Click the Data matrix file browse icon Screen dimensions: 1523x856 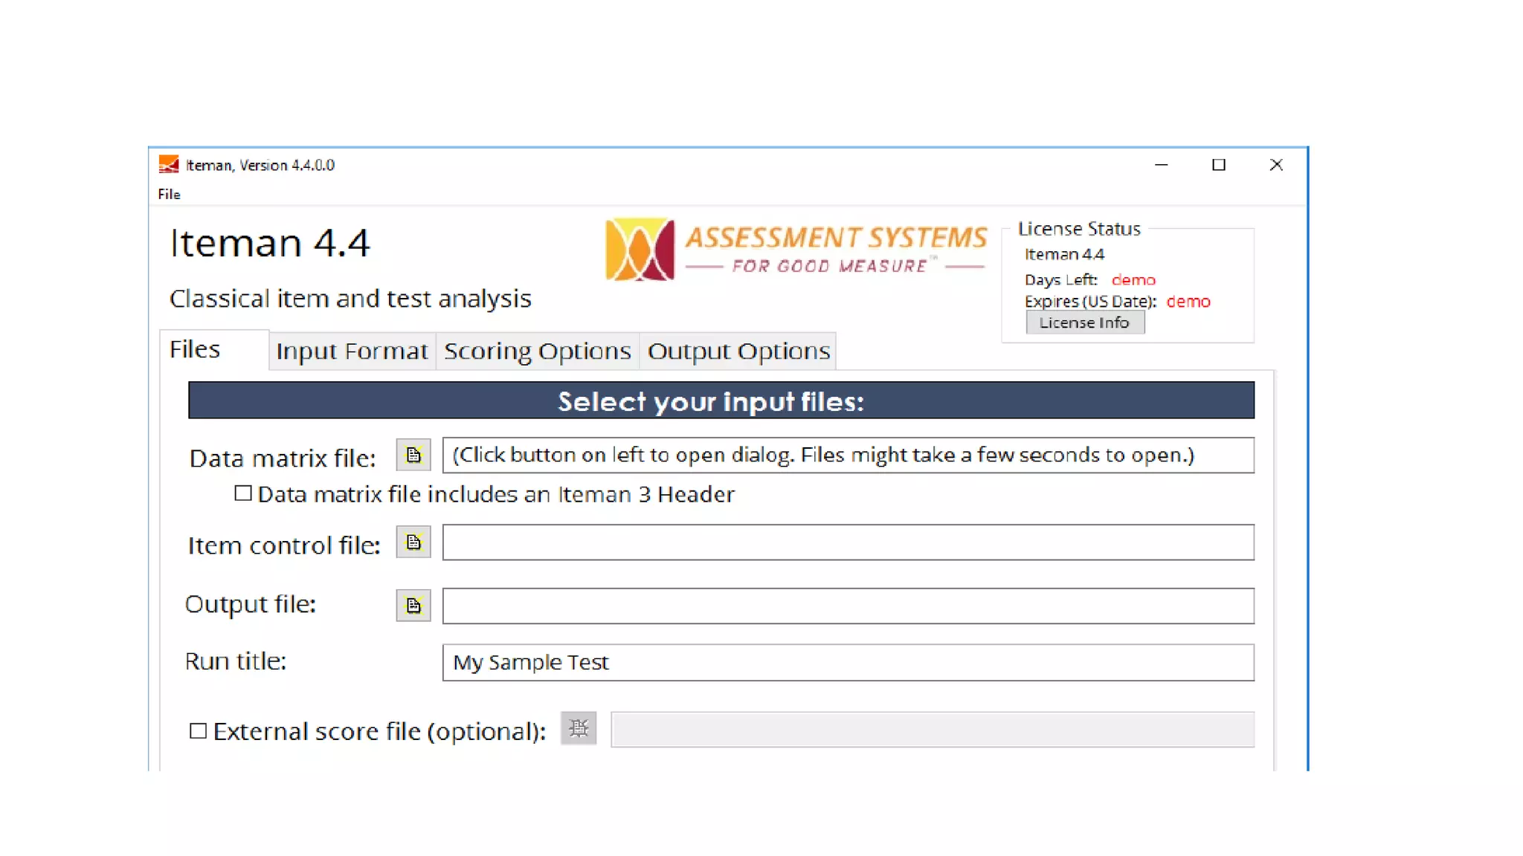tap(413, 455)
